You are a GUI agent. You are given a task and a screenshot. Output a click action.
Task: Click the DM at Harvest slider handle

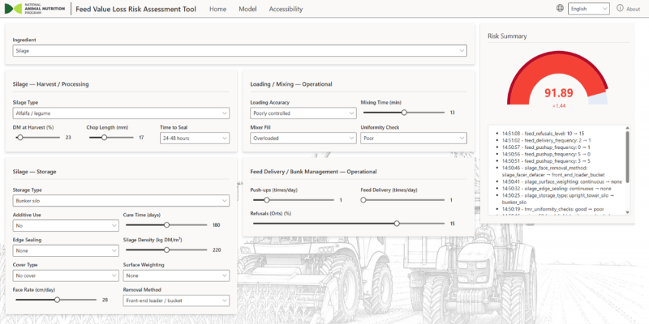[x=19, y=137]
